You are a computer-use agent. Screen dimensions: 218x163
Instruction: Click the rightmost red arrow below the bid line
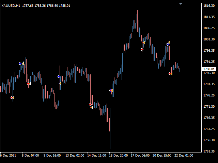170,73
